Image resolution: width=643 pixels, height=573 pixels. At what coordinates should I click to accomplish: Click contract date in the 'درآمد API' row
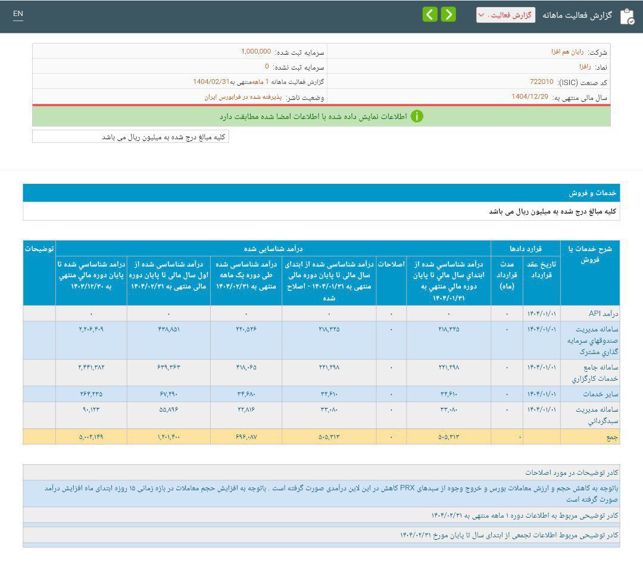tap(542, 314)
